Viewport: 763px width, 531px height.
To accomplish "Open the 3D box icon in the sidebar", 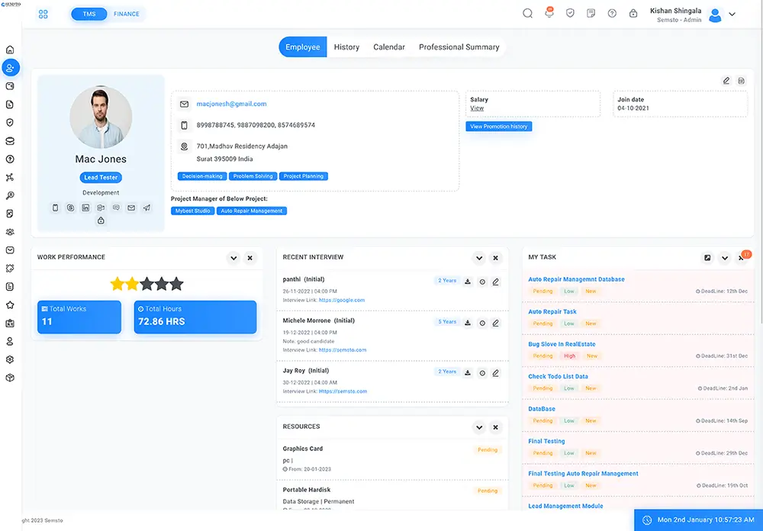I will (x=10, y=378).
